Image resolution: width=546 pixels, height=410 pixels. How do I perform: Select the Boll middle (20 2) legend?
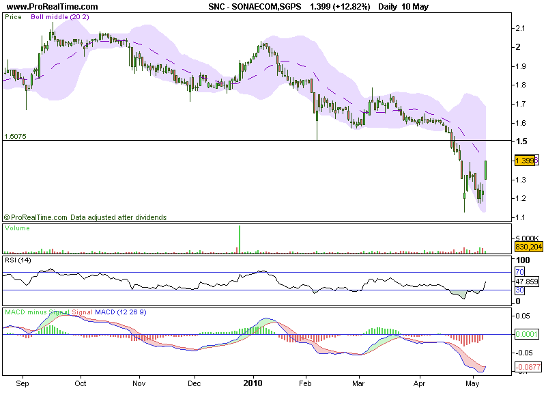[60, 17]
